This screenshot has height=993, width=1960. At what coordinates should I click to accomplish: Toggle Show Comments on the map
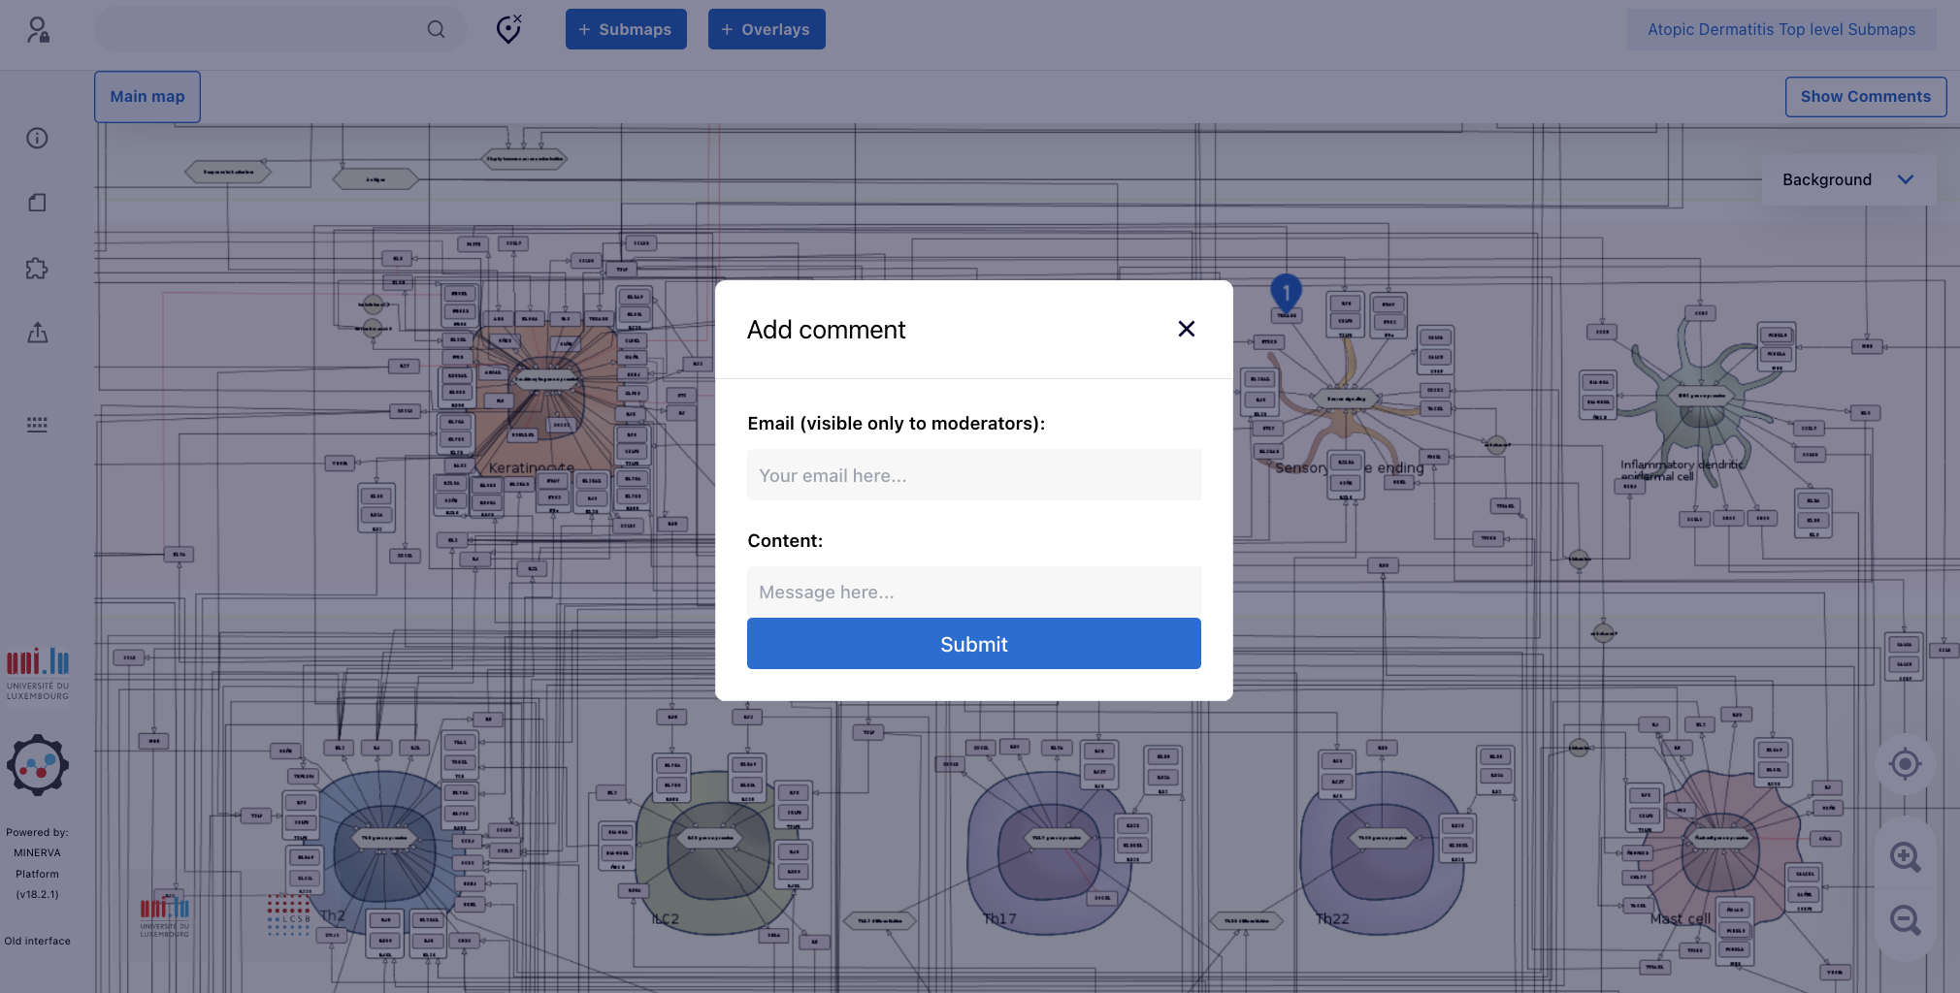point(1865,97)
